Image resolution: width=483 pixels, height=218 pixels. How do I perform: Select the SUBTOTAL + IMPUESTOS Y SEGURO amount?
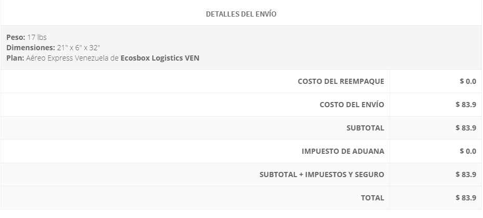[x=465, y=175]
